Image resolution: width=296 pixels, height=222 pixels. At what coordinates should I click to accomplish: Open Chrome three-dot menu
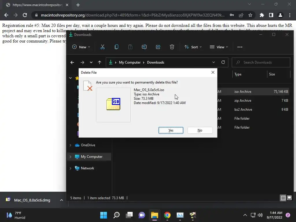click(x=290, y=15)
